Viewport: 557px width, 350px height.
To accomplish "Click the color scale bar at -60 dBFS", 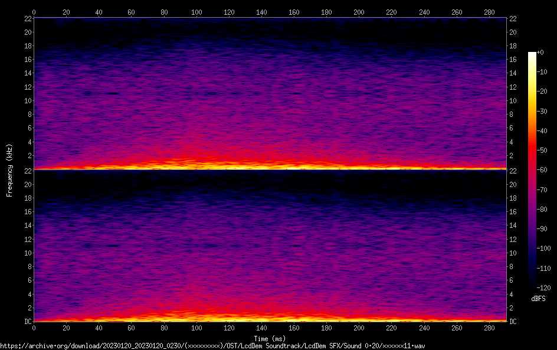I will coord(532,170).
